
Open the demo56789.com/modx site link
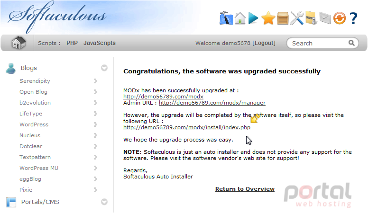point(163,97)
